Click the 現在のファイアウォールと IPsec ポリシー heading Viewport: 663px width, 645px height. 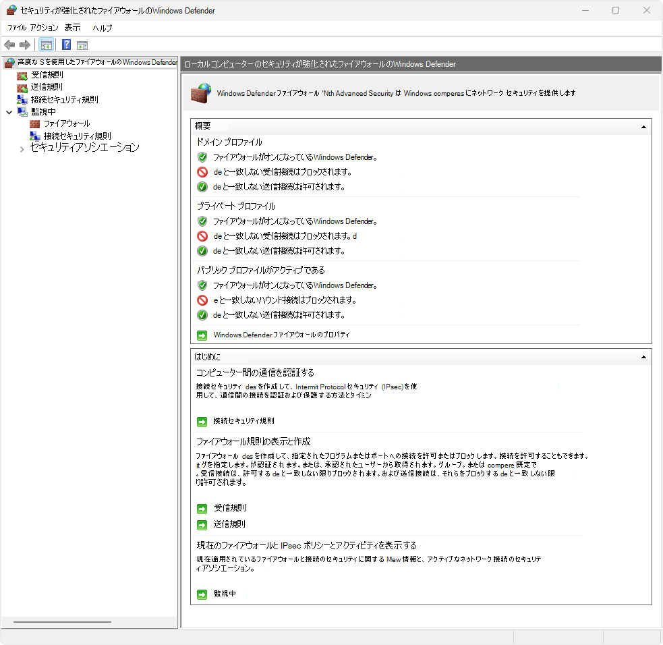click(307, 546)
